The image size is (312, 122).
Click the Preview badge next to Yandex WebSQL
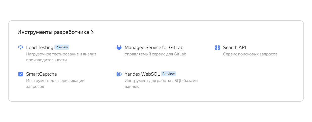(168, 74)
